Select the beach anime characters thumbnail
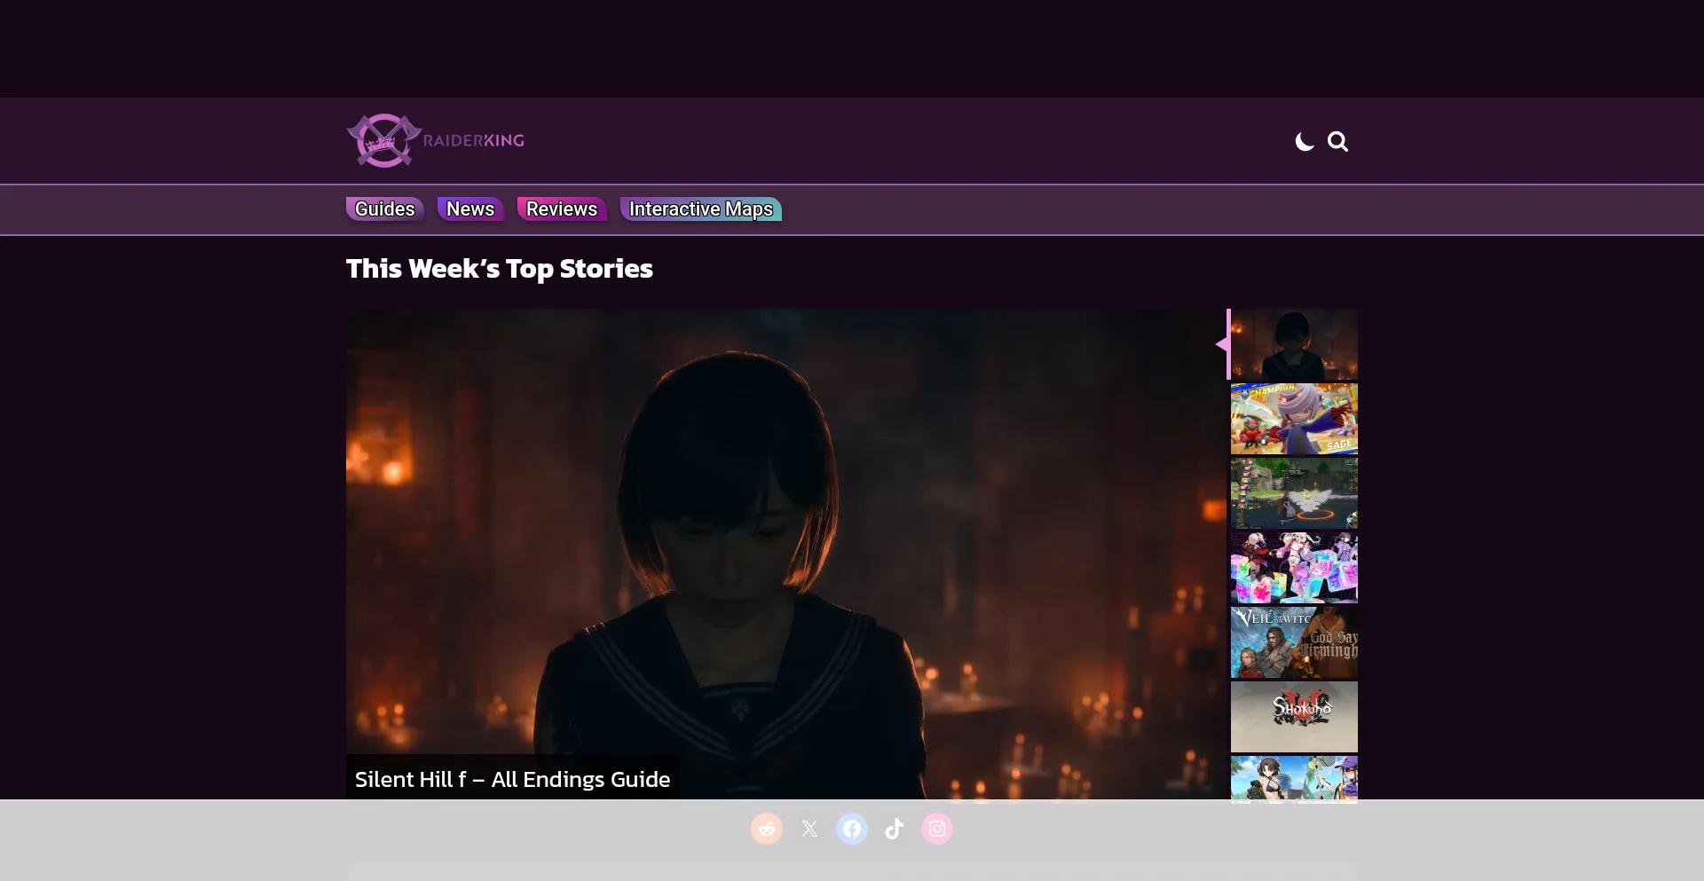The image size is (1704, 881). click(1294, 778)
